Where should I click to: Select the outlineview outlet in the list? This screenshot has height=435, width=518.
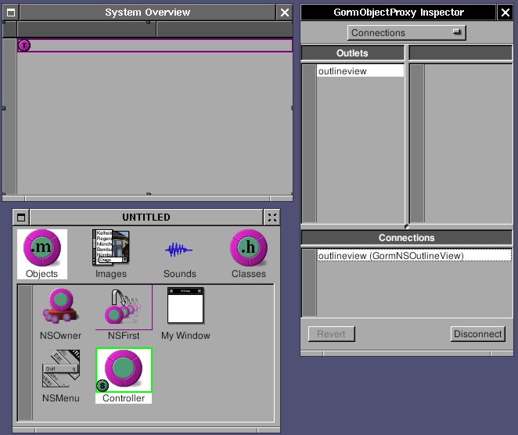tap(360, 71)
